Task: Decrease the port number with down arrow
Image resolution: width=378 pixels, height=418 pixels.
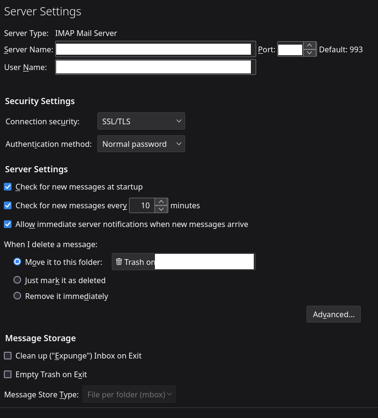Action: pos(309,53)
